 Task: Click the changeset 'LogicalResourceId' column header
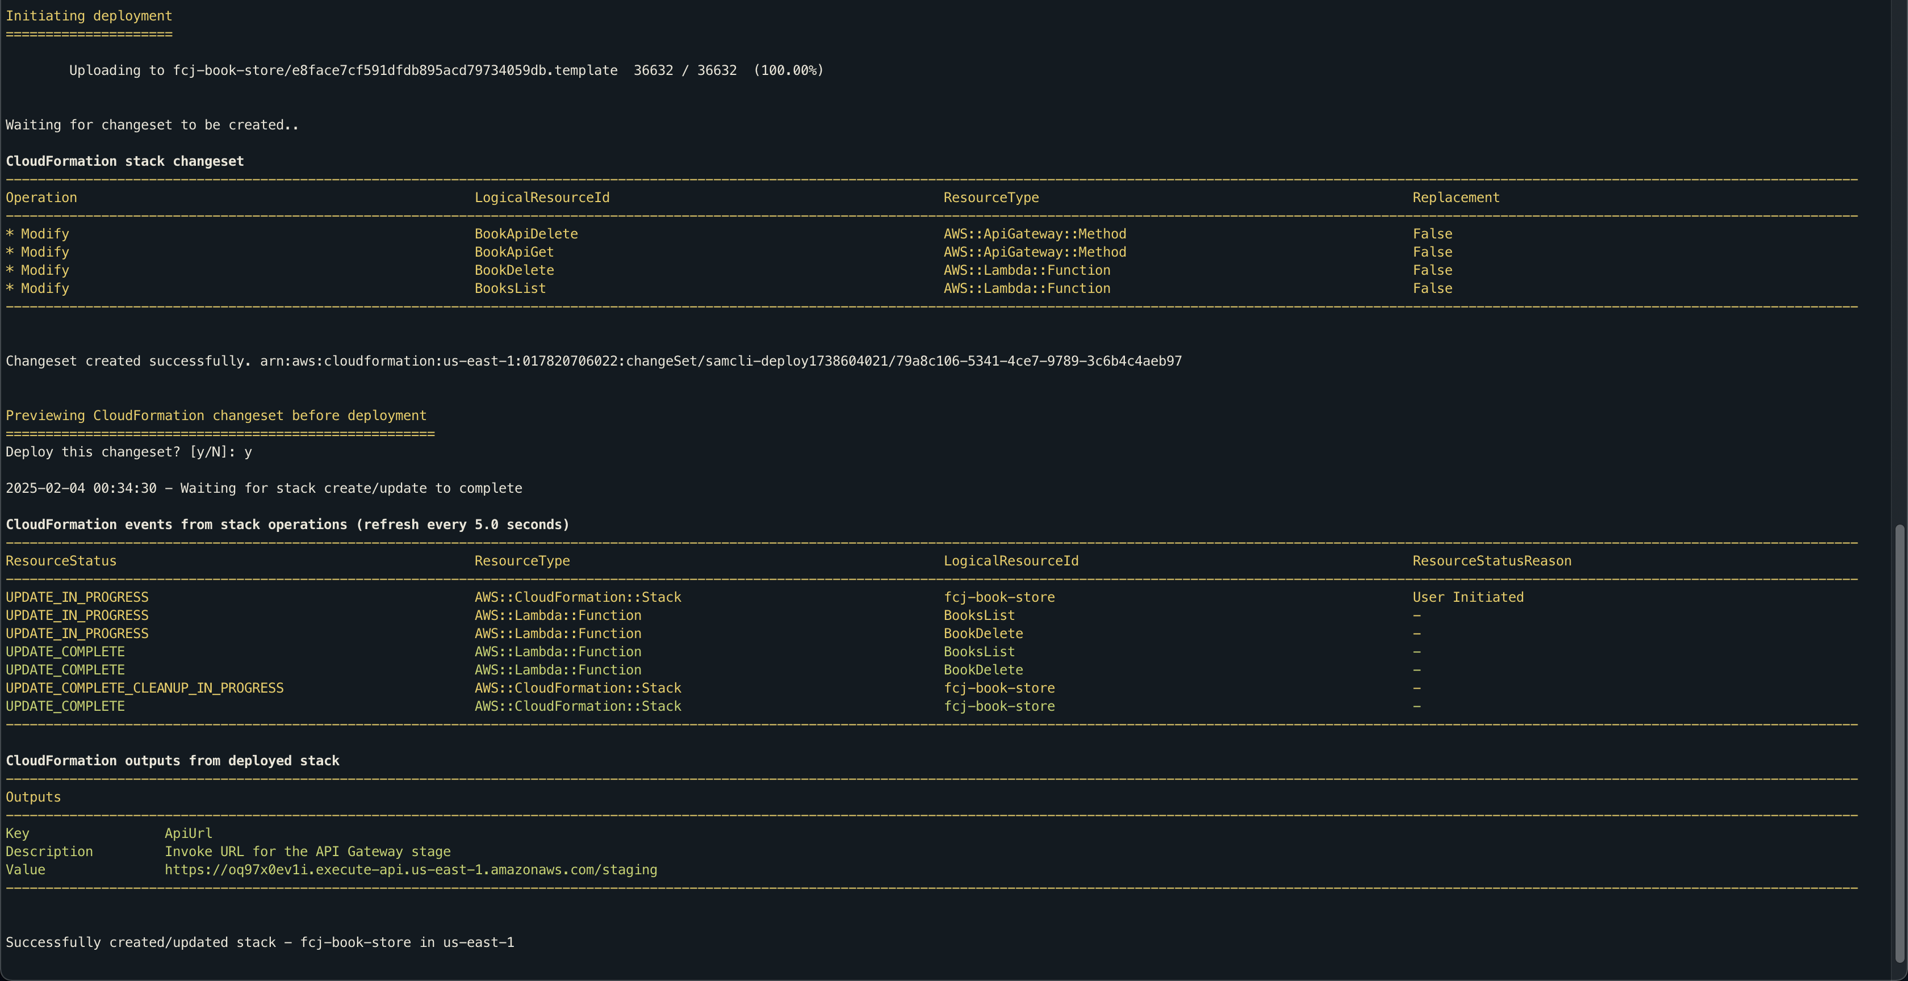click(x=542, y=198)
